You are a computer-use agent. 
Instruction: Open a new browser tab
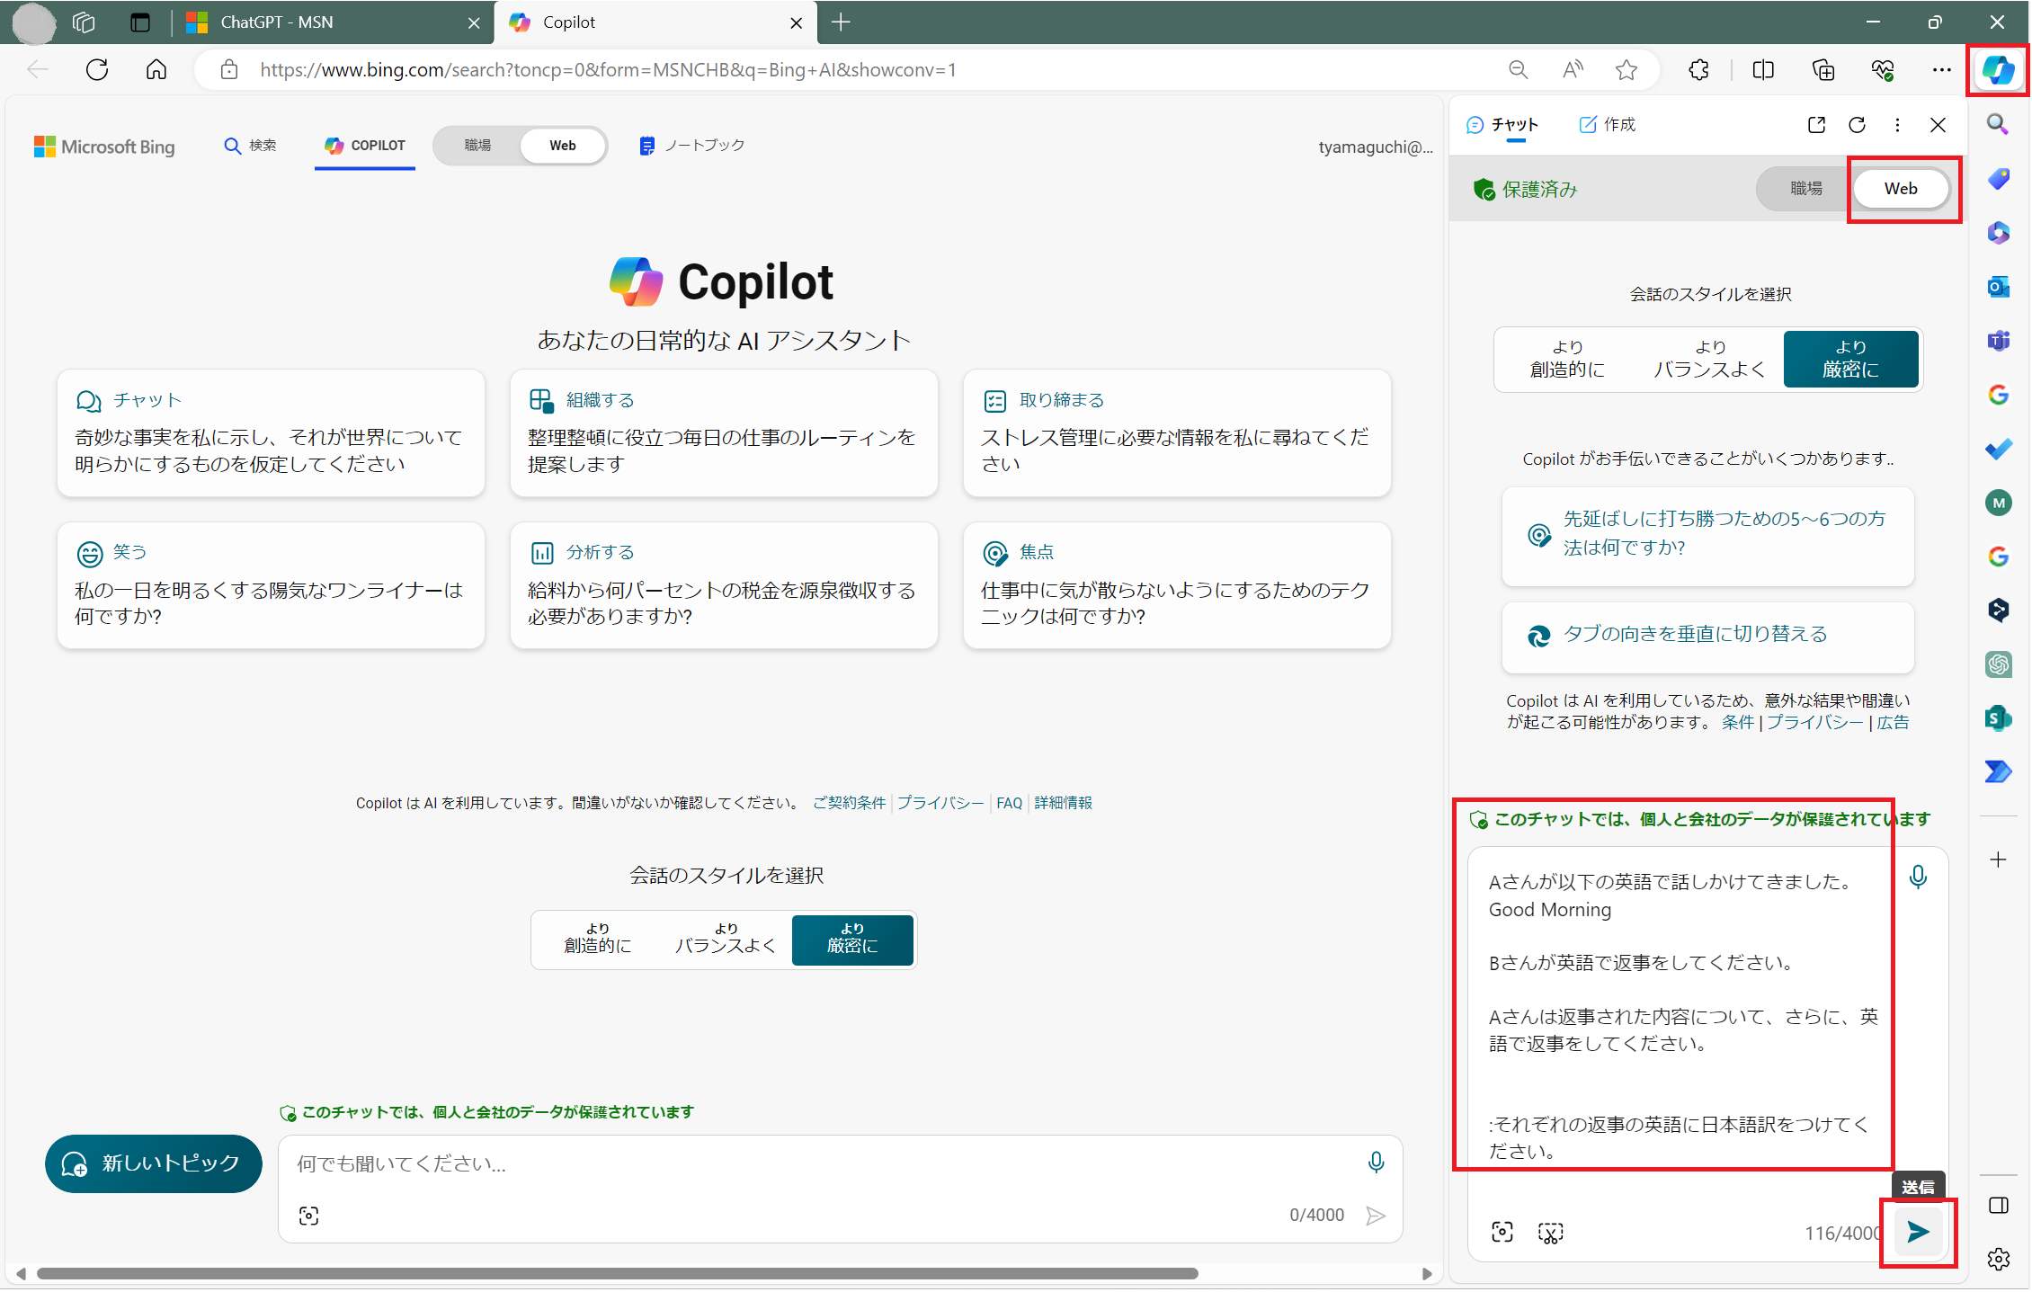click(841, 22)
